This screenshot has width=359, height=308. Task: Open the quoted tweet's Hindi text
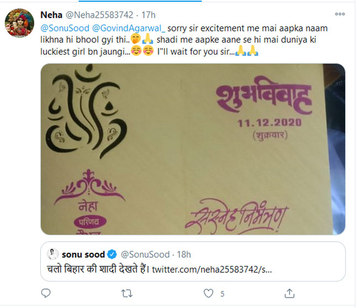(x=95, y=269)
